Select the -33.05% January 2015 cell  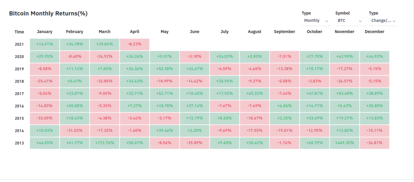coord(45,118)
